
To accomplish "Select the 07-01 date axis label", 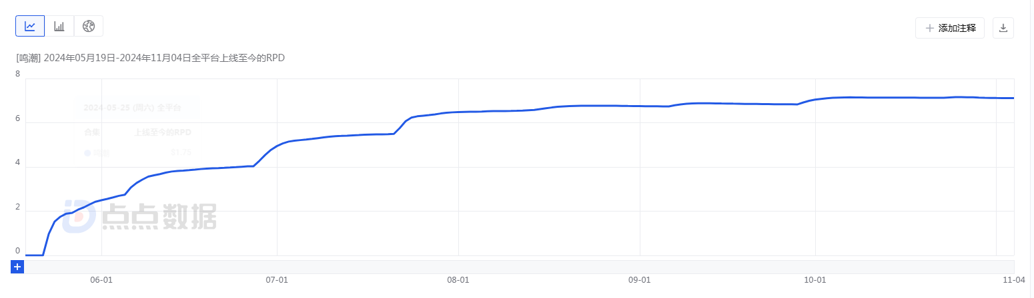I will click(x=277, y=280).
